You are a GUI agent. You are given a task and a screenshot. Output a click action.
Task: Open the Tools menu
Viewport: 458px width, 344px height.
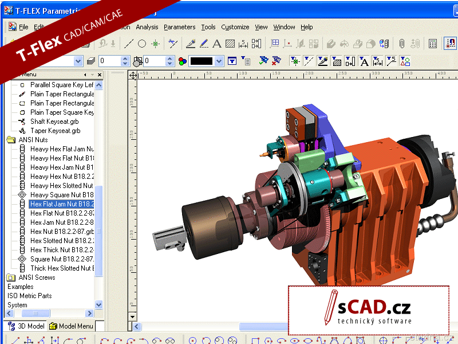coord(208,27)
